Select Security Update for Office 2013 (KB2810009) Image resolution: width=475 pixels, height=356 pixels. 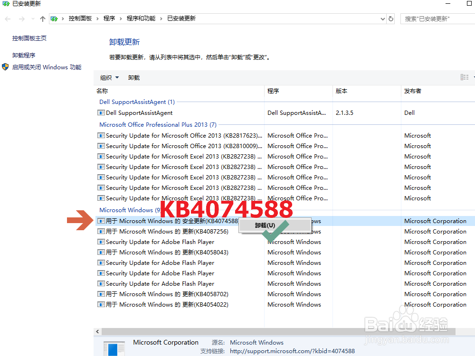(184, 146)
